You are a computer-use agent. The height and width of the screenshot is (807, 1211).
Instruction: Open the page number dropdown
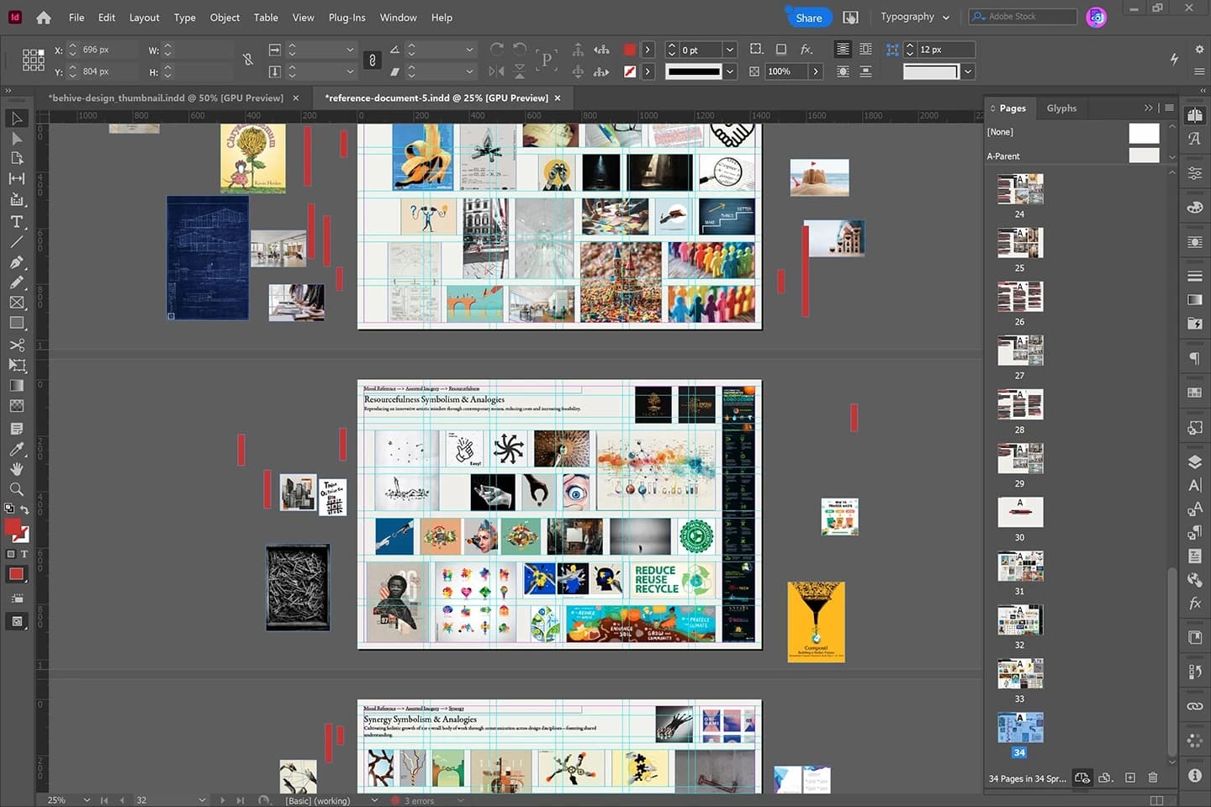[202, 800]
